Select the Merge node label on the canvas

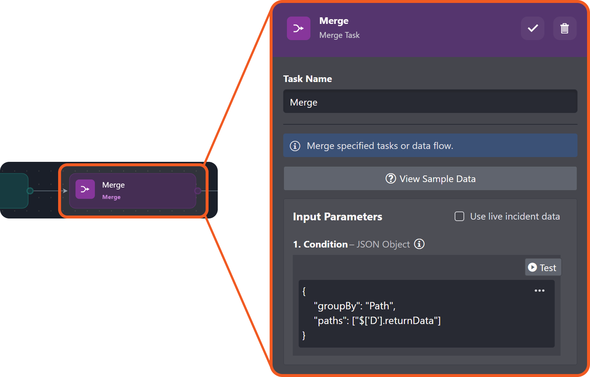(113, 185)
